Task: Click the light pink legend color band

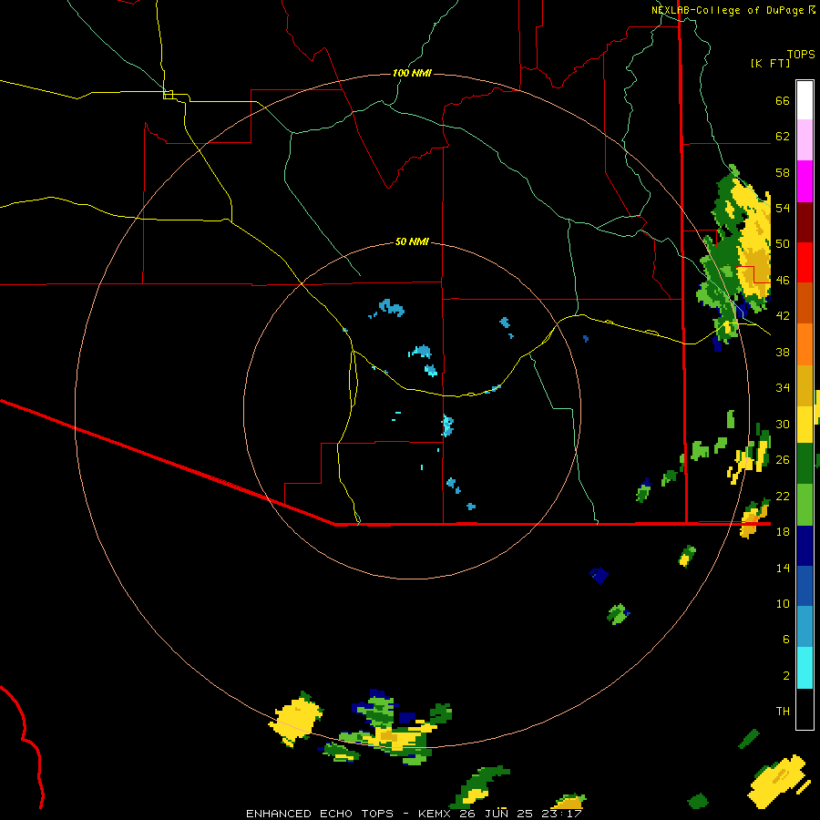Action: pyautogui.click(x=805, y=139)
